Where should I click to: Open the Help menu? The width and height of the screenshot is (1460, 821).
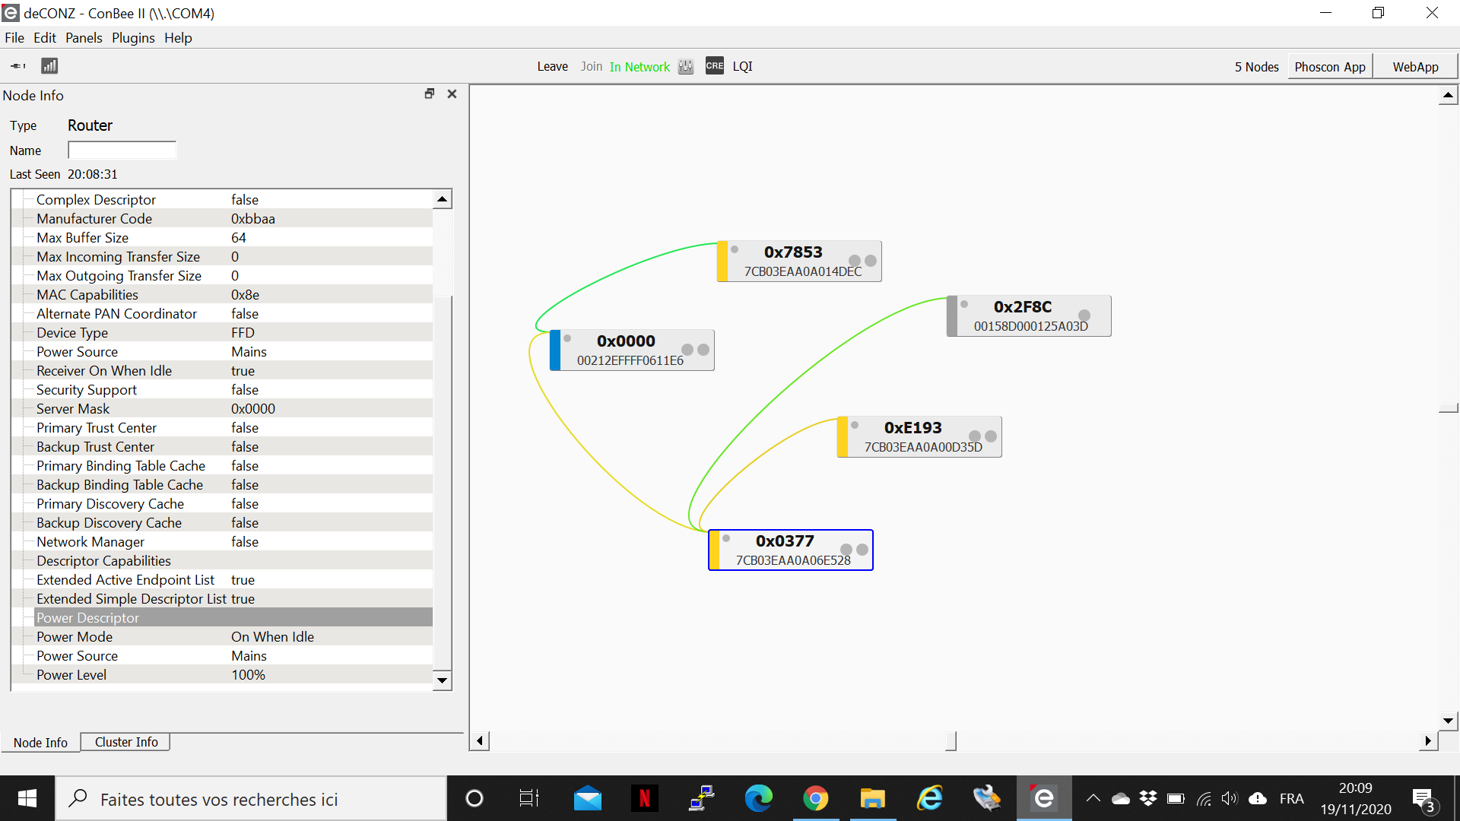[x=178, y=38]
